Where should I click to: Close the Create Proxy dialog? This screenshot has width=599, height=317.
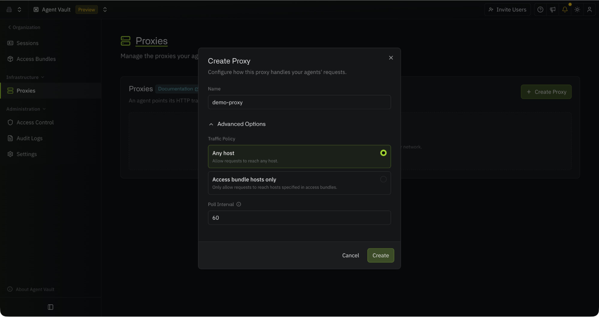(391, 58)
